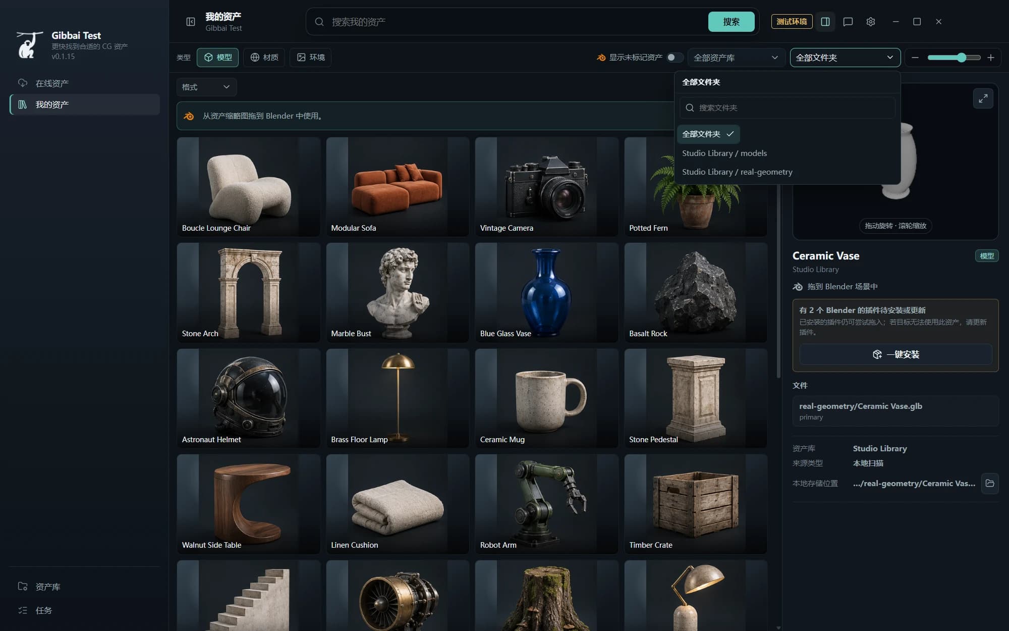
Task: Click the thumbnail size slider handle
Action: 962,58
